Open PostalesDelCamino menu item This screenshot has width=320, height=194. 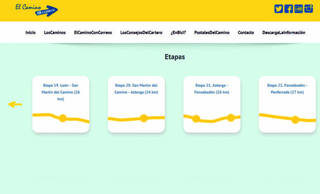pyautogui.click(x=212, y=33)
